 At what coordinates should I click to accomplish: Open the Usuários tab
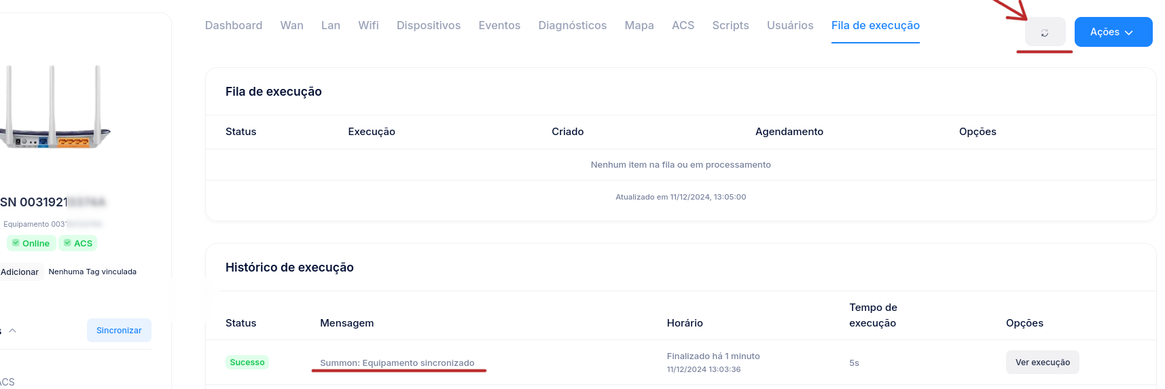point(789,25)
